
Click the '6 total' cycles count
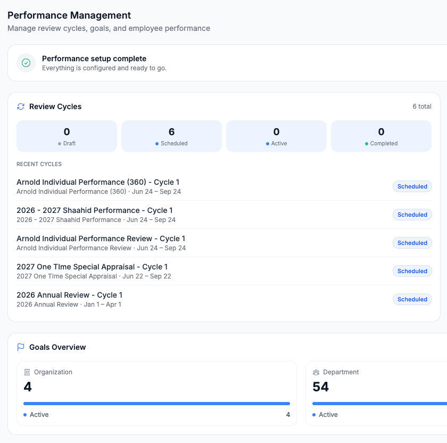click(422, 106)
